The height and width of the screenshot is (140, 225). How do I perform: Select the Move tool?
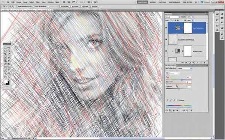(x=9, y=47)
